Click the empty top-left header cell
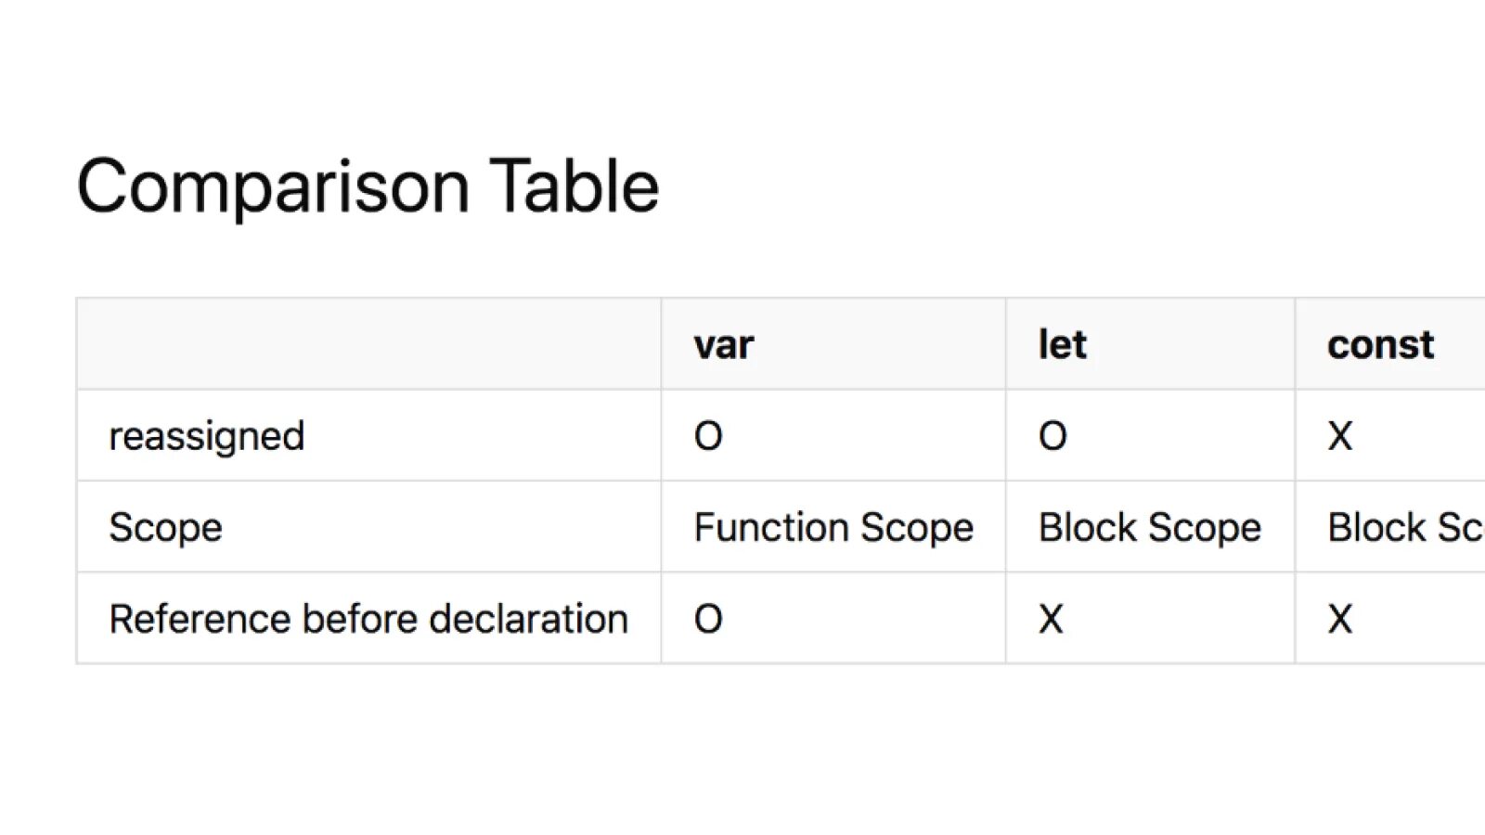This screenshot has width=1485, height=835. [x=368, y=344]
